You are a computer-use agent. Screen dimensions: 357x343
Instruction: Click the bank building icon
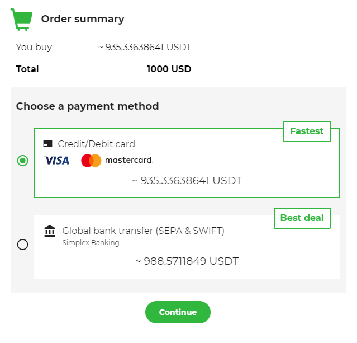click(x=50, y=231)
